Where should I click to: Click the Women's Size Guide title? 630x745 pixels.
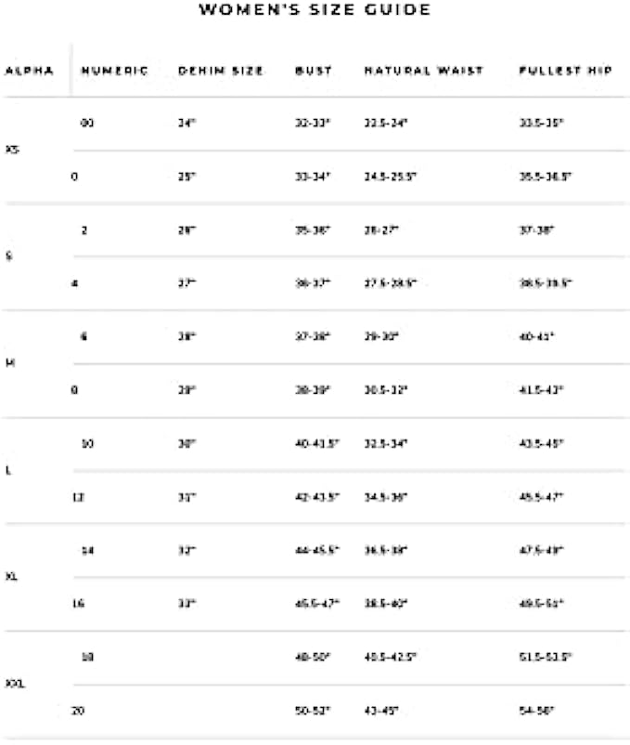315,11
